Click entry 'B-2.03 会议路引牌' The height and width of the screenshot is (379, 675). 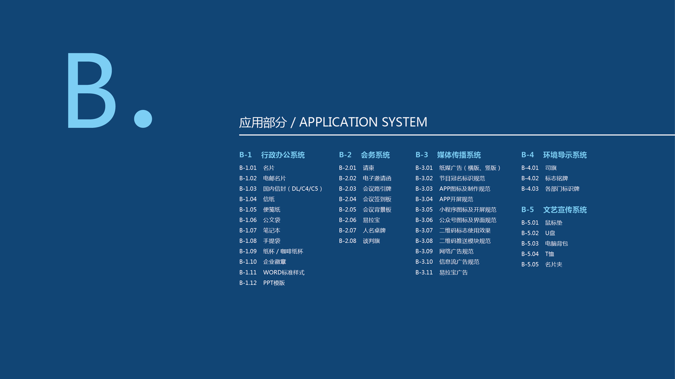point(365,189)
